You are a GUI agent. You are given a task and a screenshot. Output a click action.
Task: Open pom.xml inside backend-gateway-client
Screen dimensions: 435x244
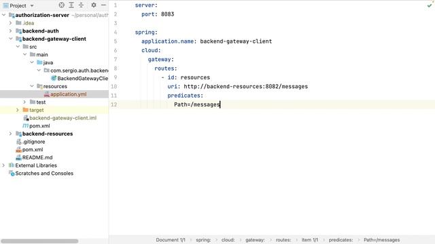coord(39,125)
